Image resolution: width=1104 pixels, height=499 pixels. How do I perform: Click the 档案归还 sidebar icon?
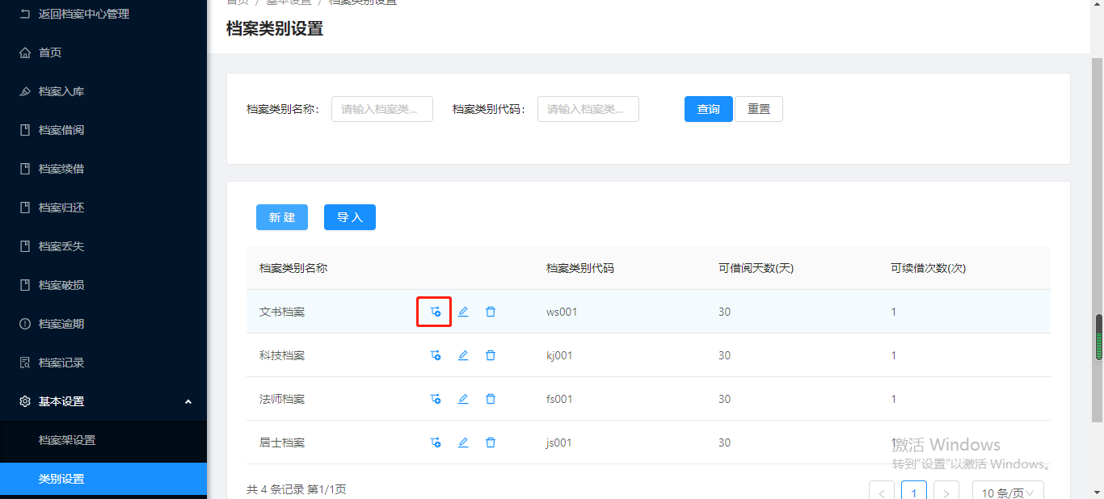tap(25, 208)
